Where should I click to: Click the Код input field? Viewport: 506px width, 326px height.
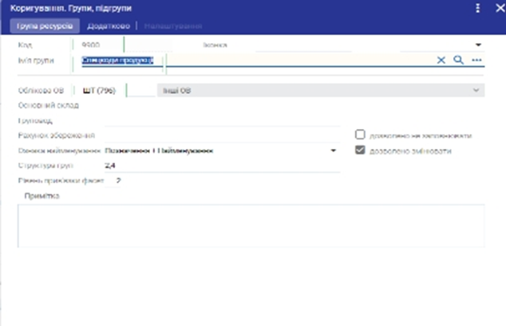(100, 45)
